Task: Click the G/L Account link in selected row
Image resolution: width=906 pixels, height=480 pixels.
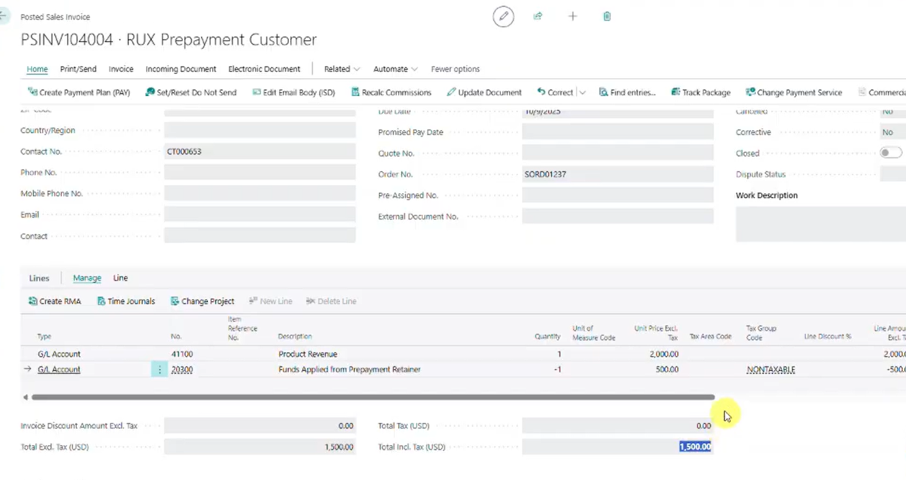Action: pyautogui.click(x=59, y=370)
